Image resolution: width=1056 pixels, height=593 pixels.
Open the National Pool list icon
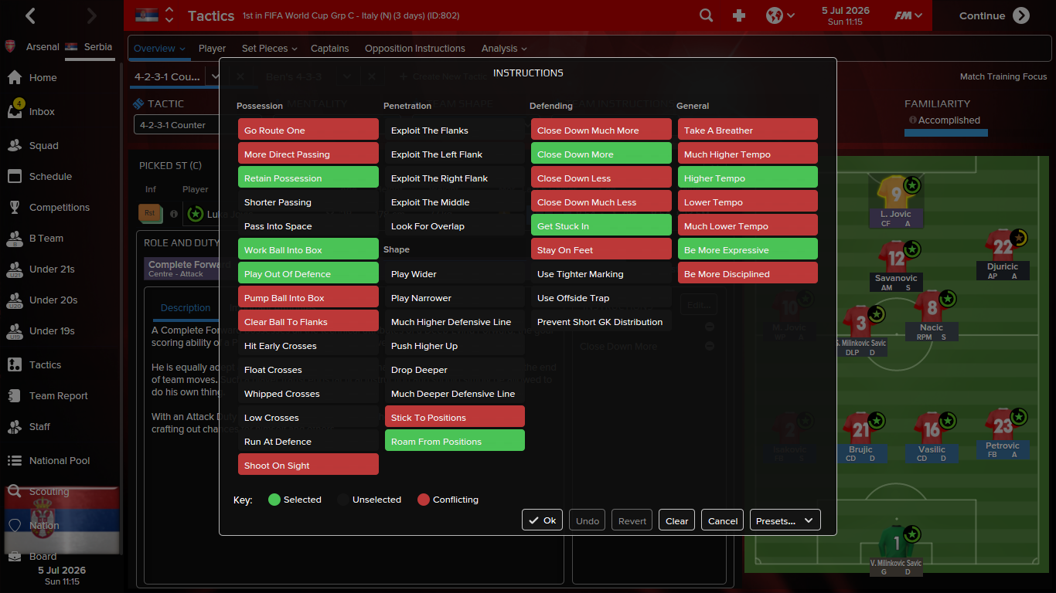14,460
